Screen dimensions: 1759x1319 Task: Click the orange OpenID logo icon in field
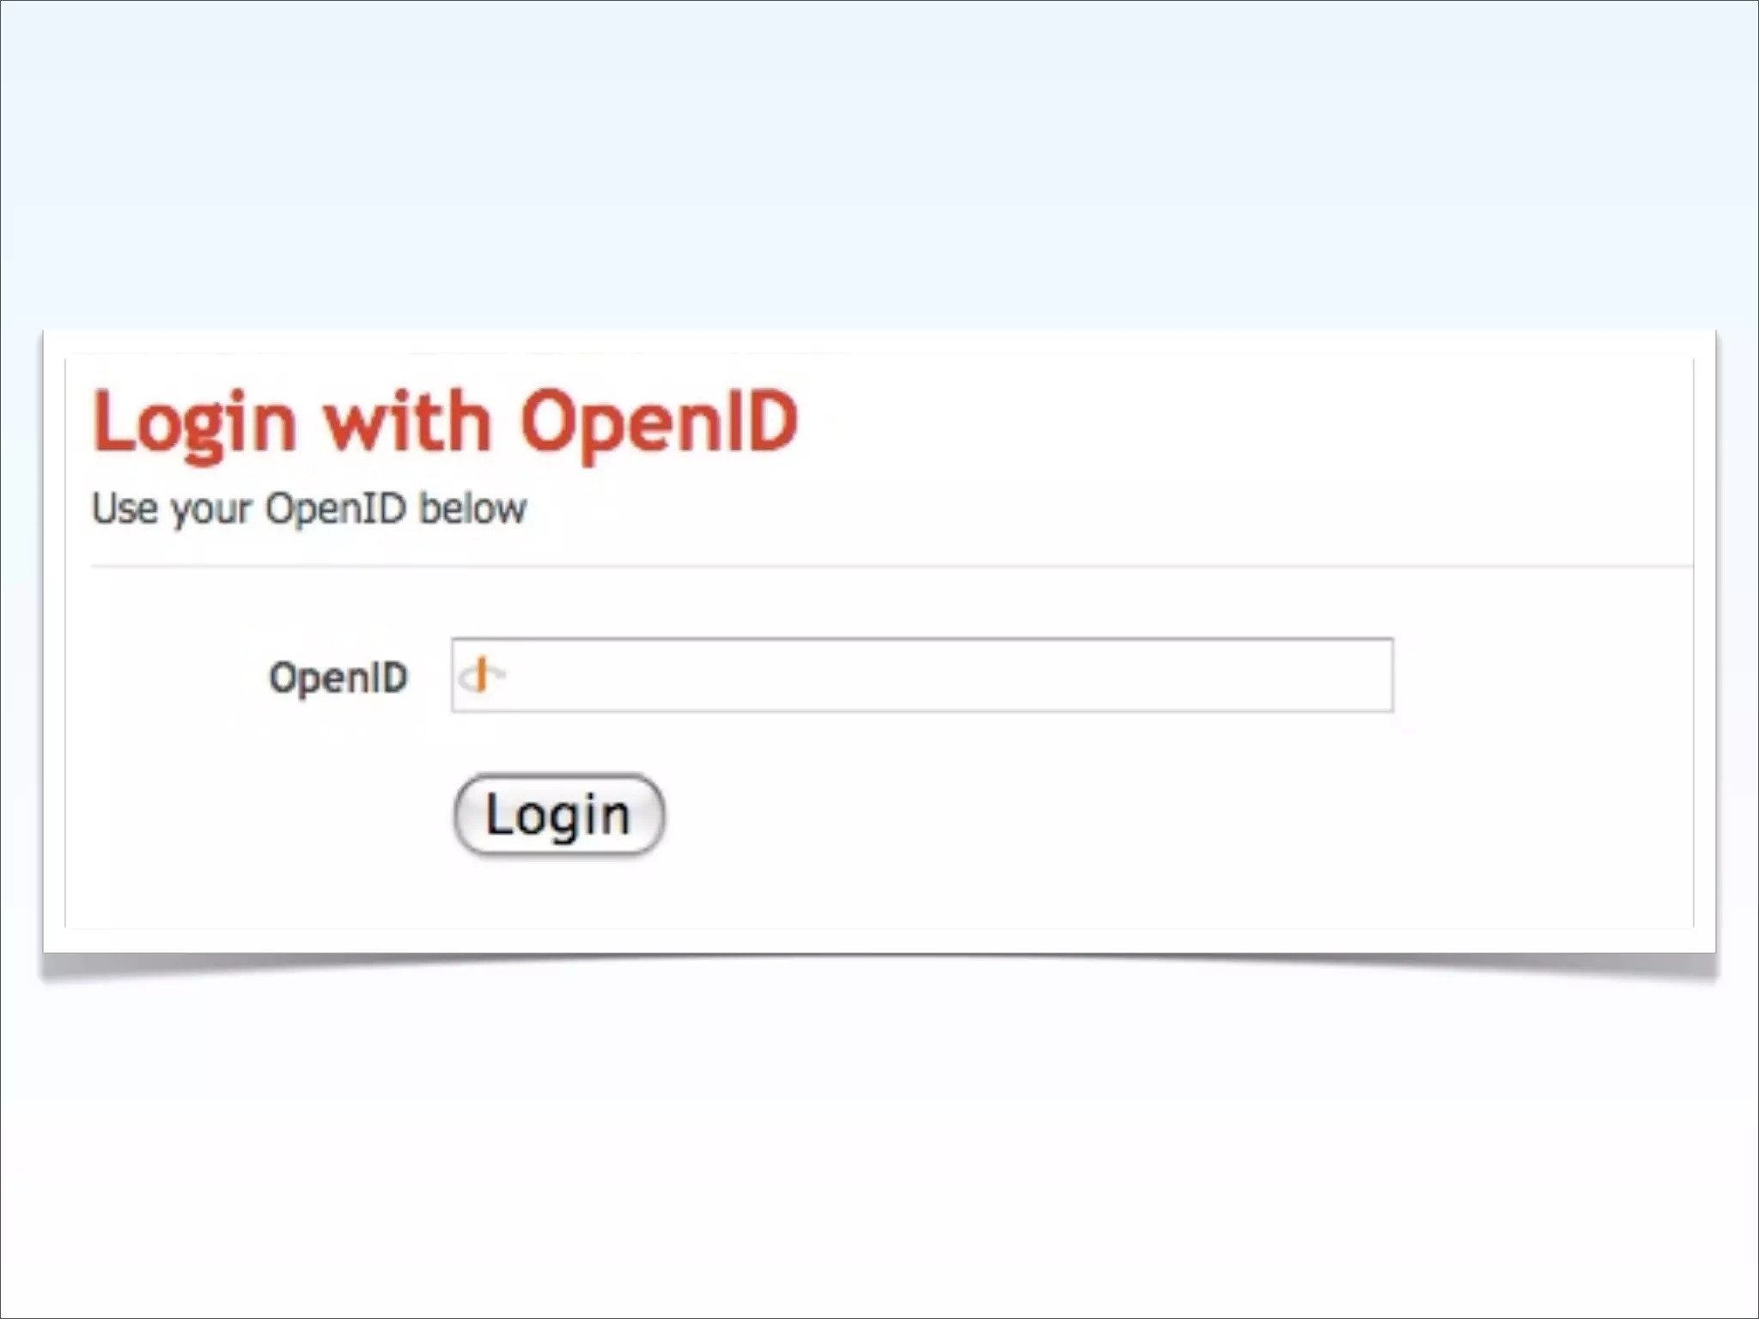(x=482, y=675)
